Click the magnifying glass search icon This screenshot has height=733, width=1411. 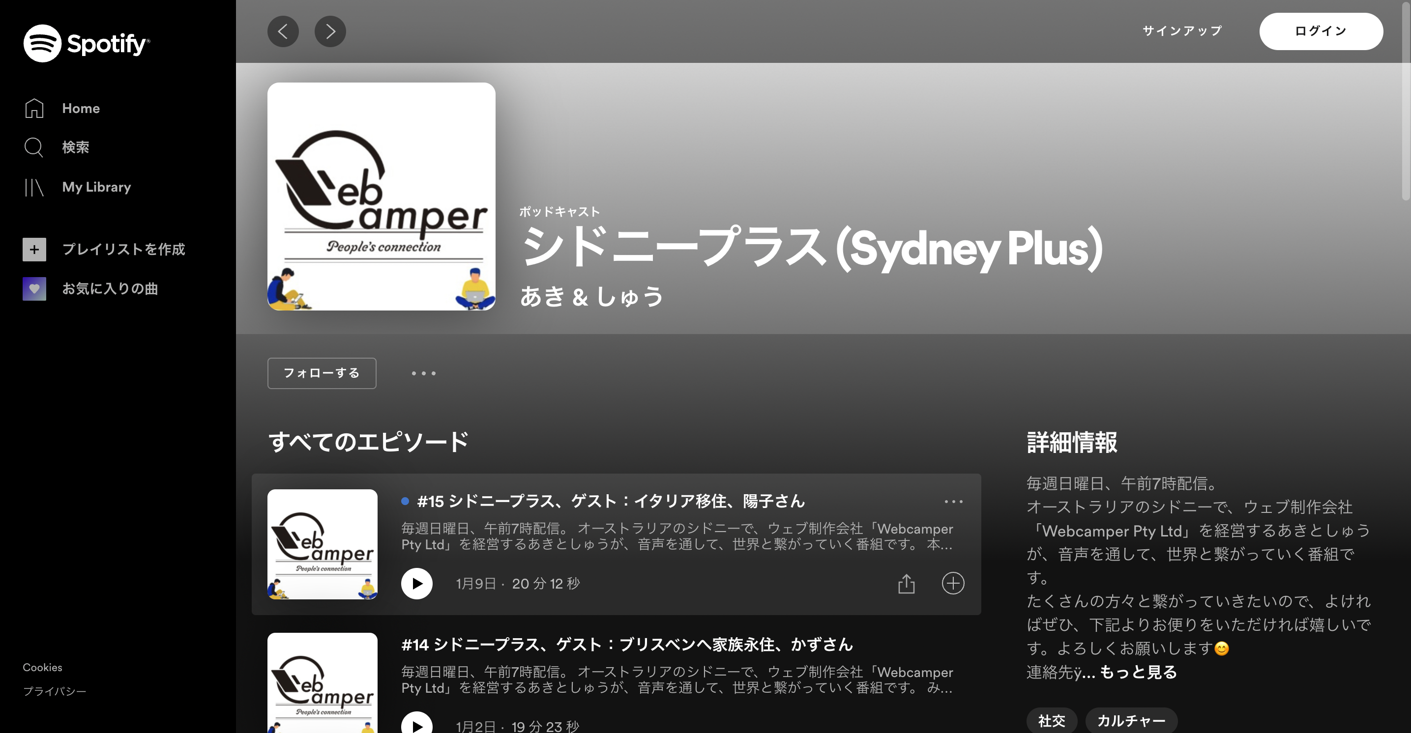[34, 147]
